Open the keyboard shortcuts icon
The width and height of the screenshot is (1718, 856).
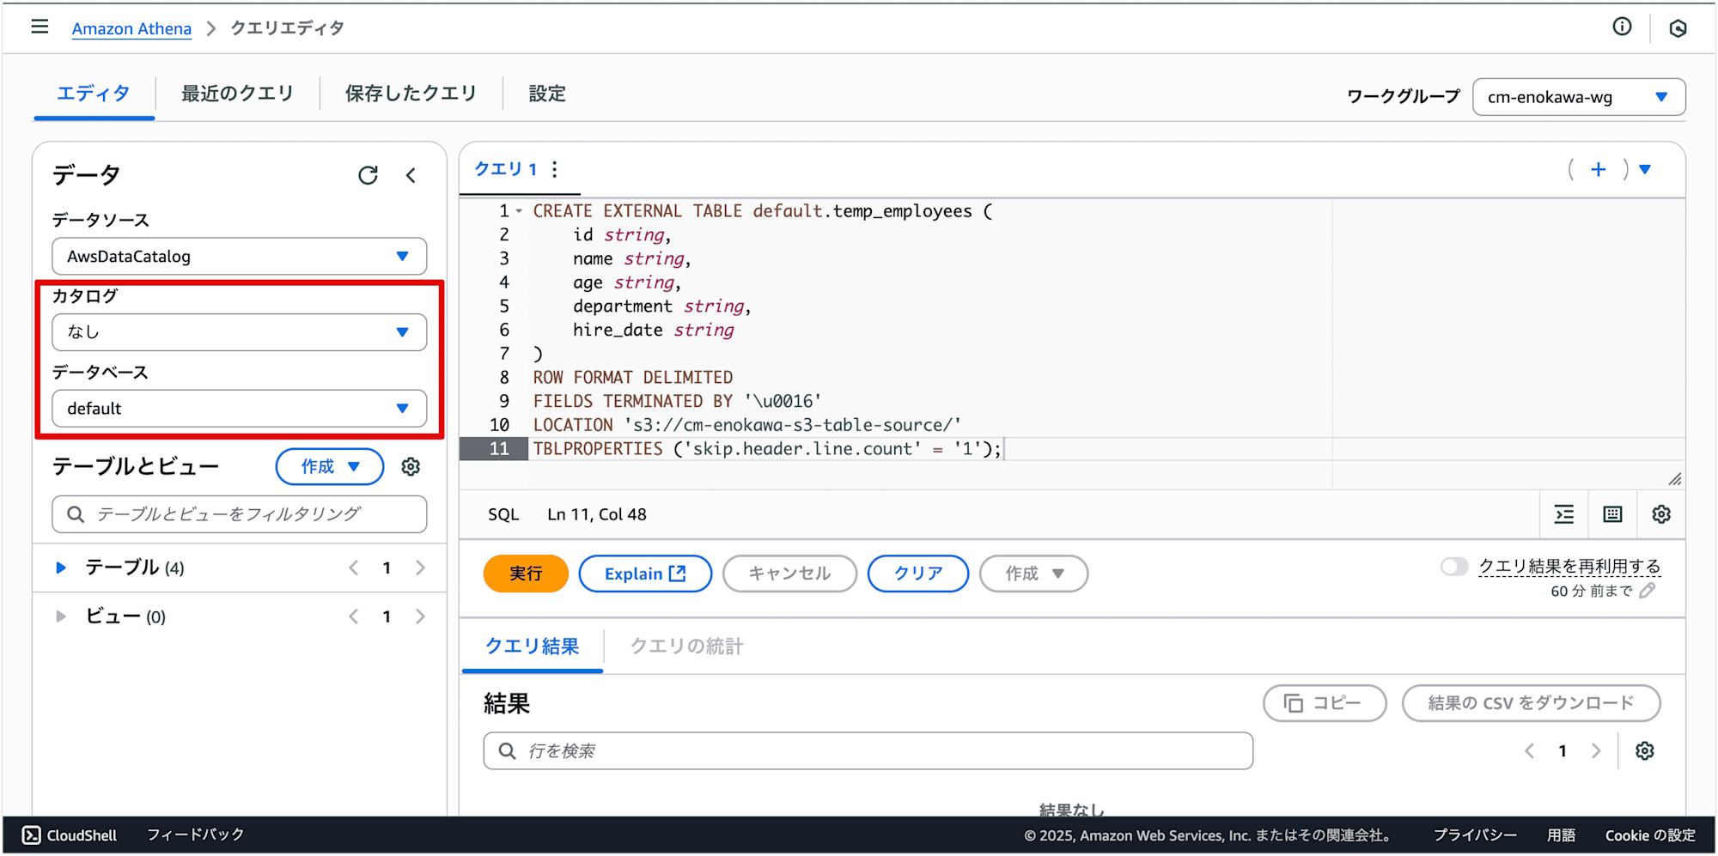pyautogui.click(x=1612, y=514)
